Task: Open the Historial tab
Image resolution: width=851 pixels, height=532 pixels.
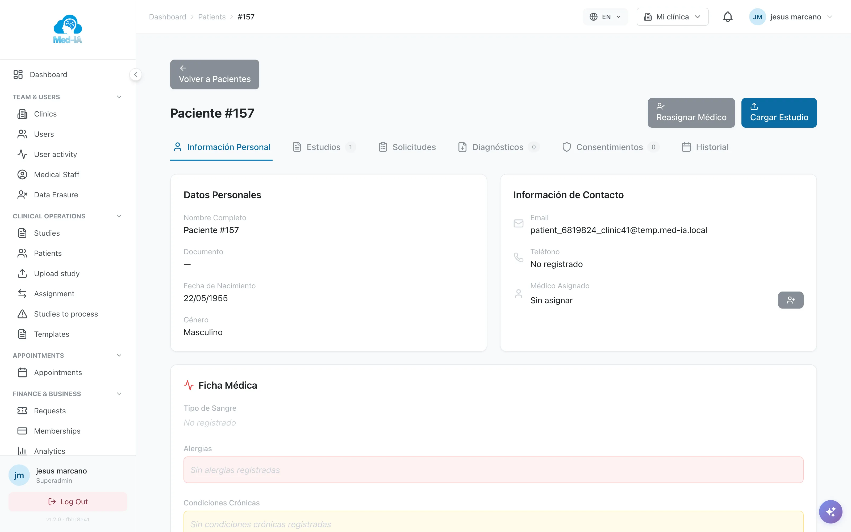Action: (x=705, y=147)
